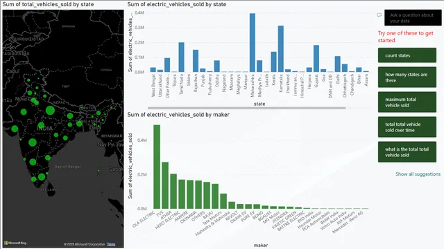Click the Uttar Pradesh bar in state chart
The width and height of the screenshot is (444, 249).
click(167, 65)
